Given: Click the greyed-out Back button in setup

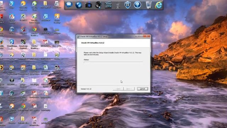Looking at the screenshot, I should click(118, 89).
